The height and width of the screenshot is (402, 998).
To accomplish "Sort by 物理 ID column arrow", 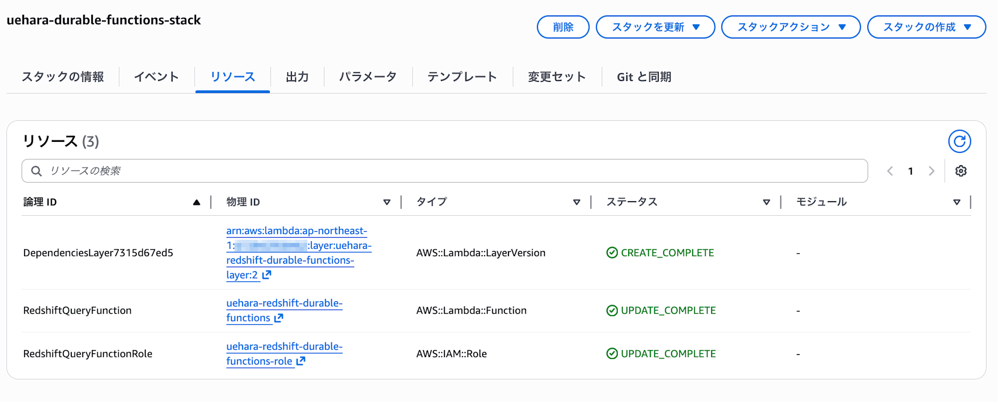I will (x=387, y=202).
